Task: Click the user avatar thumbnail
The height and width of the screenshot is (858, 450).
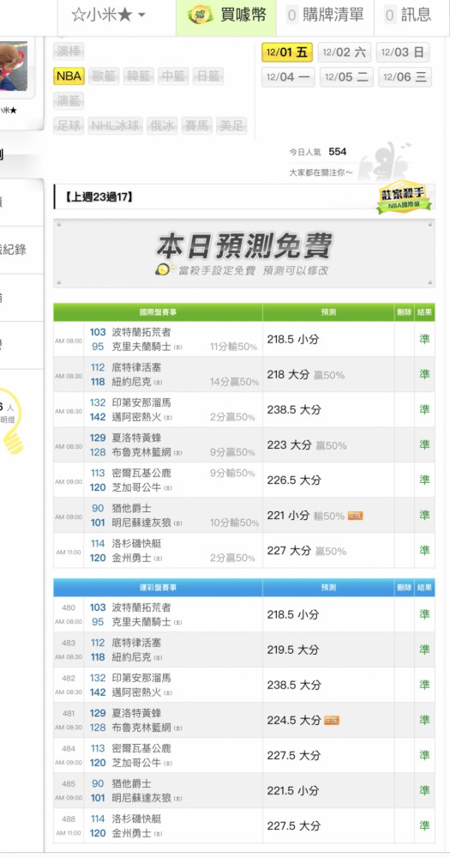Action: coord(14,66)
